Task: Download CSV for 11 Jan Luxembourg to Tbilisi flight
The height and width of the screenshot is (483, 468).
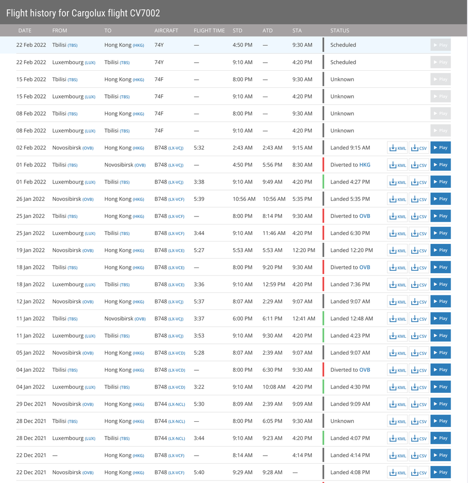Action: pyautogui.click(x=419, y=336)
